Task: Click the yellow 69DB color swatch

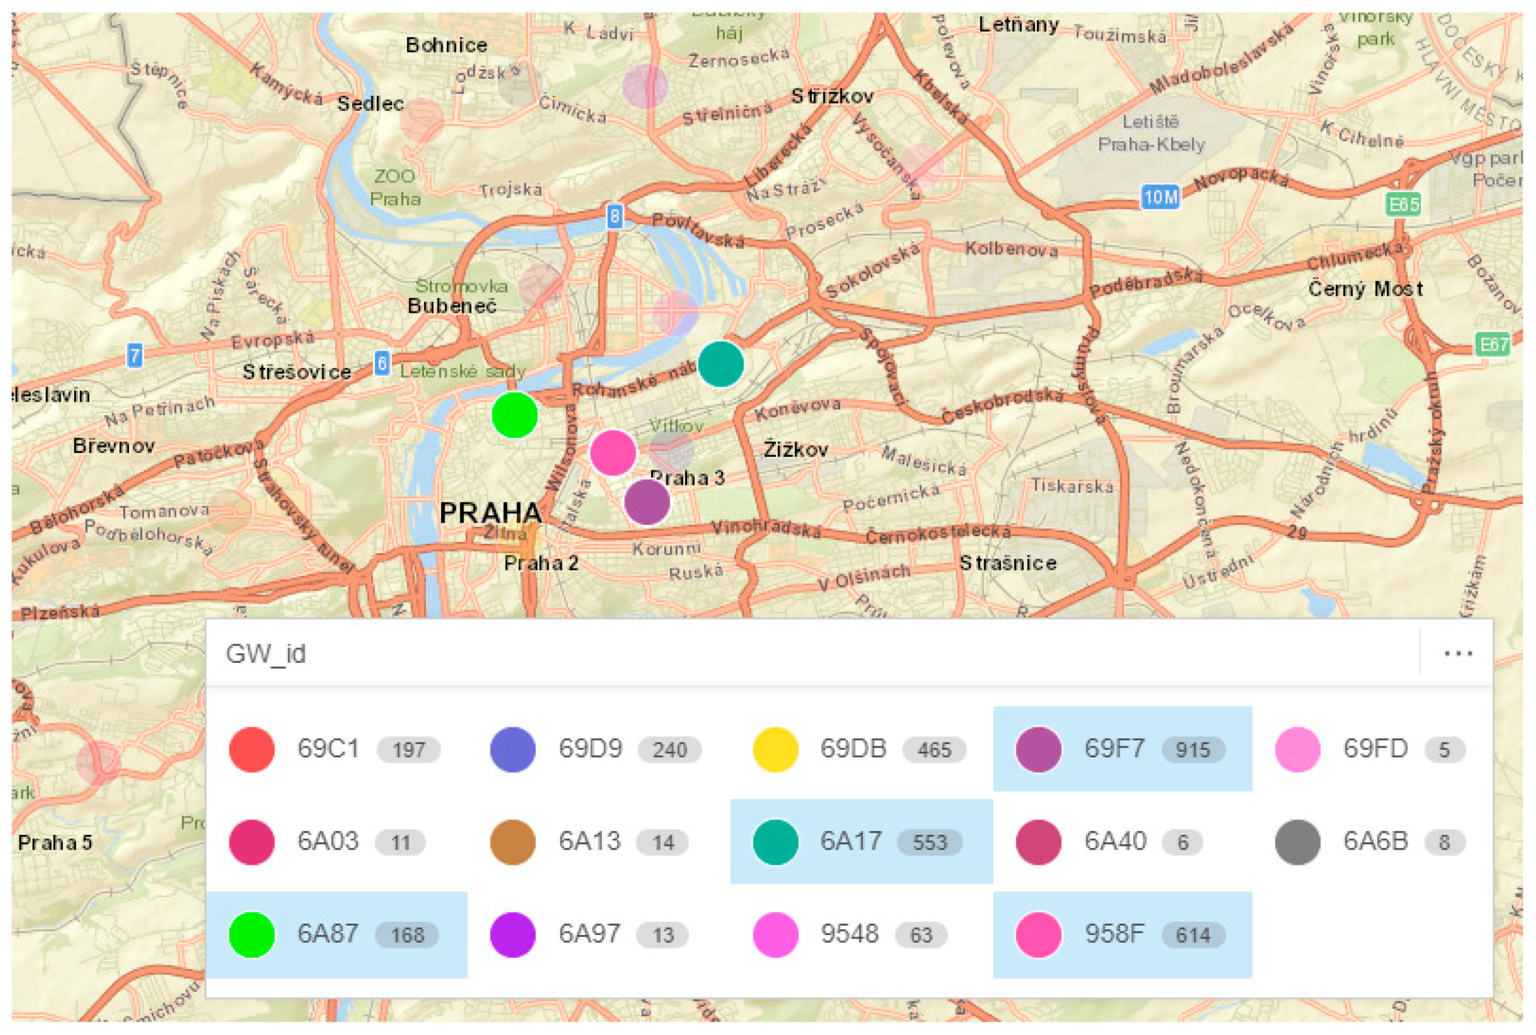Action: coord(775,749)
